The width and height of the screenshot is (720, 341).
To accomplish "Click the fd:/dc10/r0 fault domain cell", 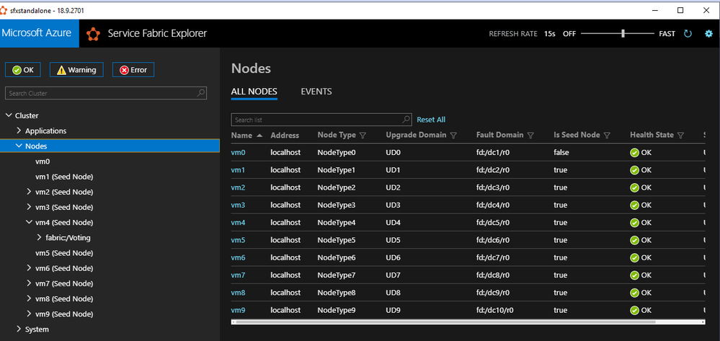I will click(x=494, y=310).
